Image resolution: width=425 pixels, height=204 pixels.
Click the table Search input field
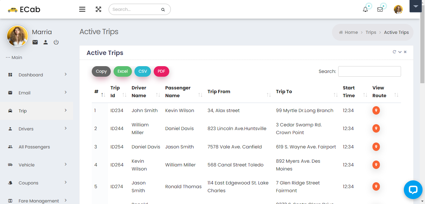pos(369,71)
